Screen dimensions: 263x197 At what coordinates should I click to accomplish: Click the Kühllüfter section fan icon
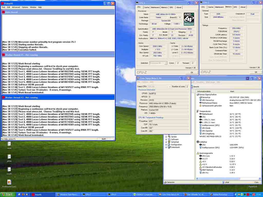[x=198, y=142]
